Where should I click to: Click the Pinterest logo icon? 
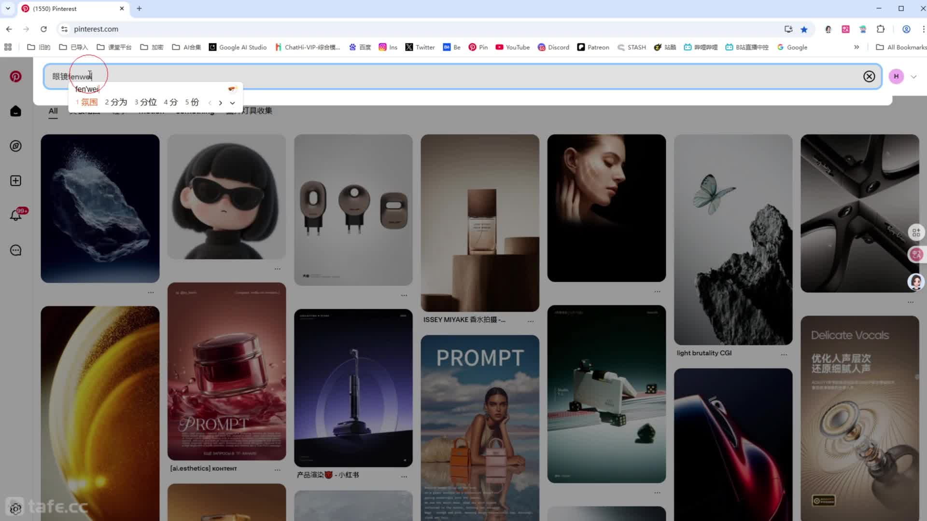(15, 77)
